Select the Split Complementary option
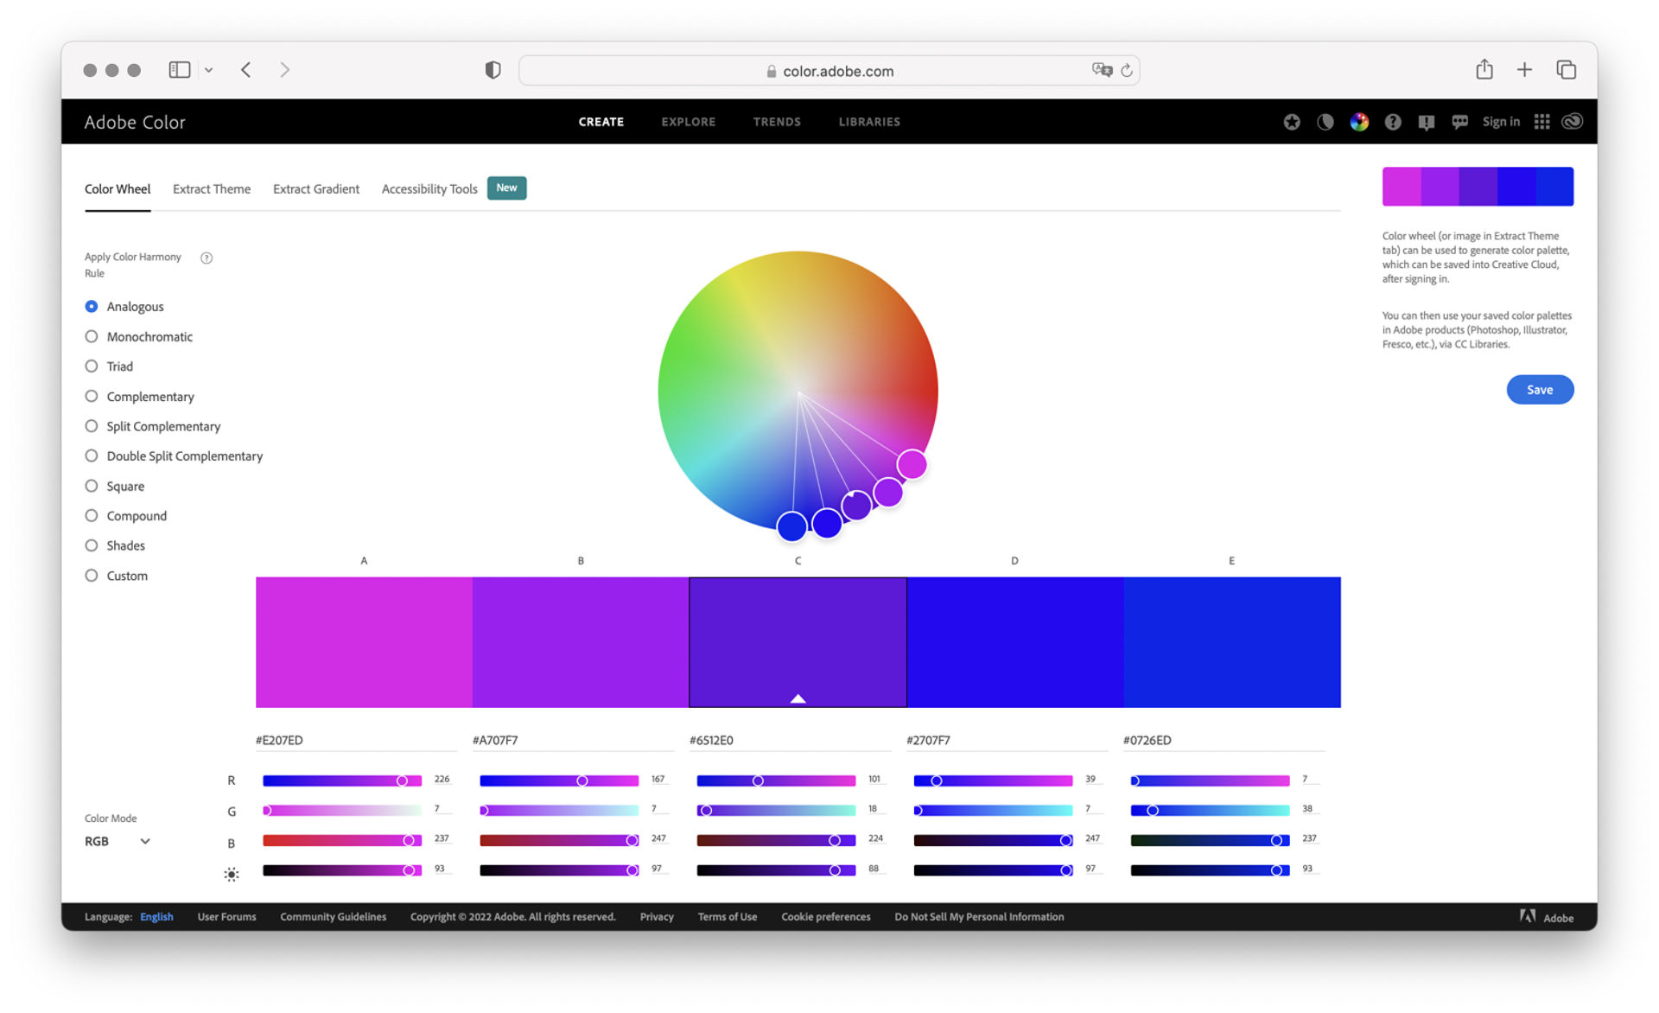The height and width of the screenshot is (1013, 1659). (x=92, y=426)
